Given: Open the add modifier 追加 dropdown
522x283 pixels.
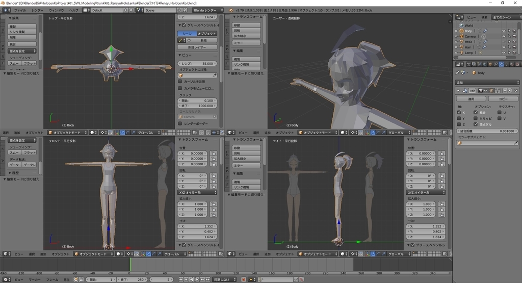Looking at the screenshot, I should coord(487,82).
